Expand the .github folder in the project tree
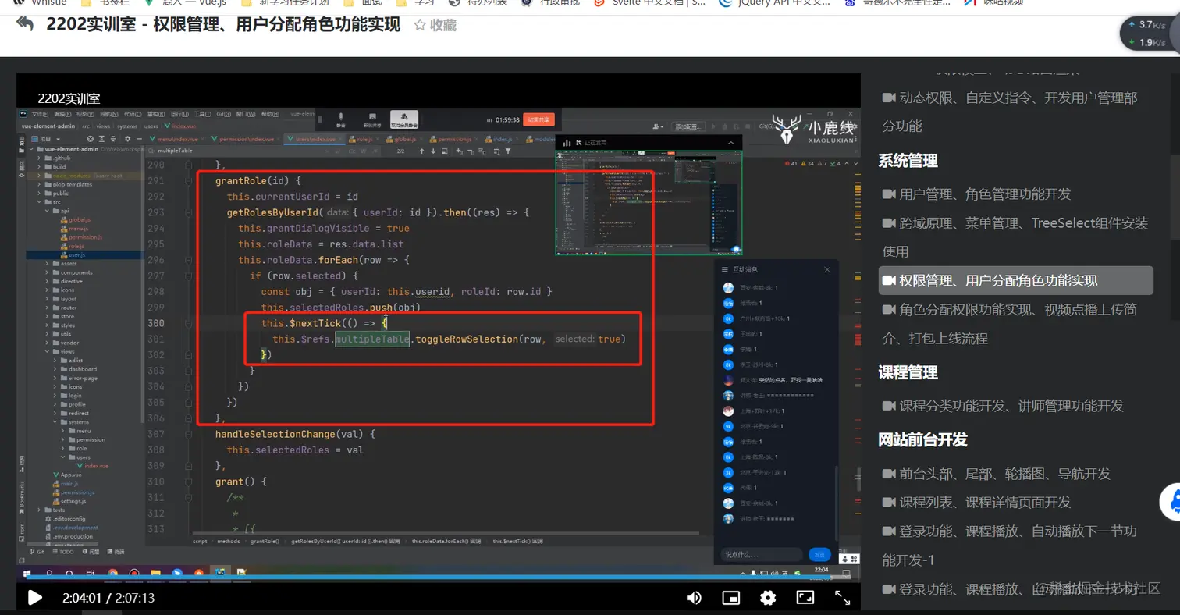Screen dimensions: 1180x615 point(38,158)
